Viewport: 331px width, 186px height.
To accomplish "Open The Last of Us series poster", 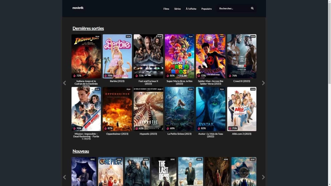I will 164,171.
